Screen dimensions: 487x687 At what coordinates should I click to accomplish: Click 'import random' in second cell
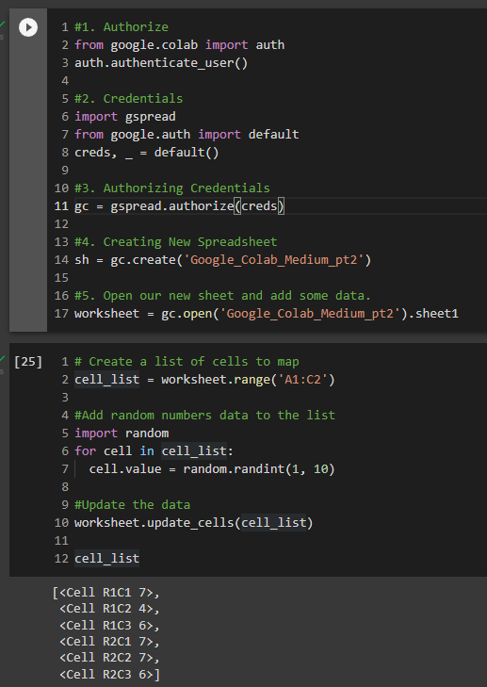[x=122, y=433]
